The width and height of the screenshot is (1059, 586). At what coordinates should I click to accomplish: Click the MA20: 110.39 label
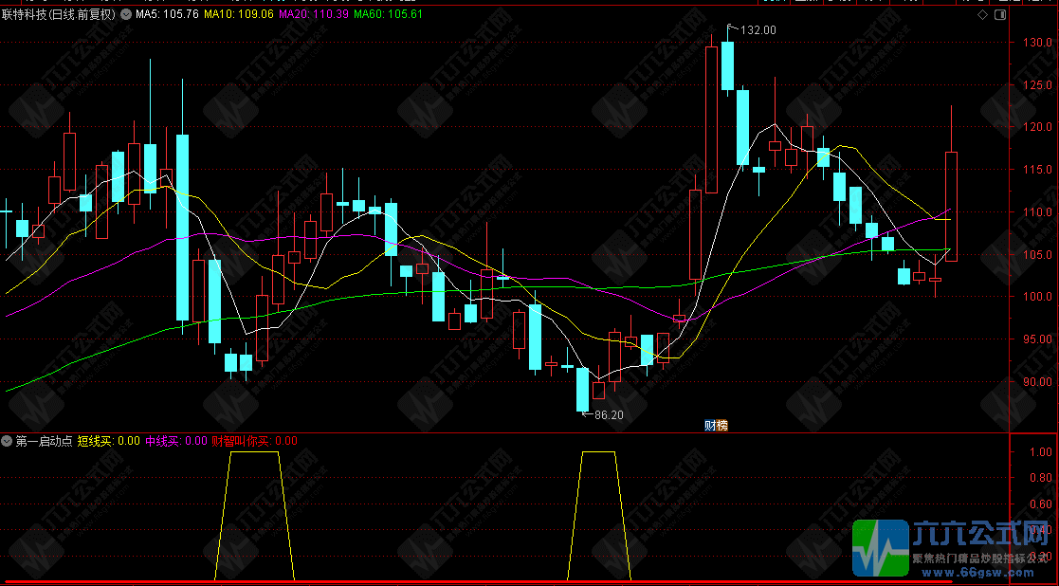tap(314, 13)
